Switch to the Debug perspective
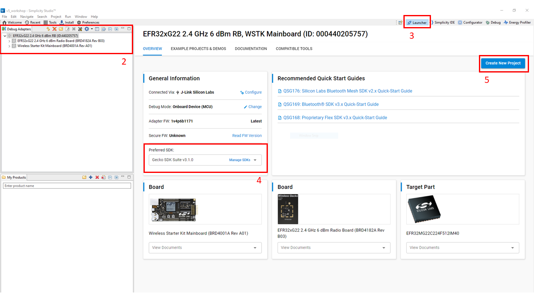Image resolution: width=534 pixels, height=300 pixels. pyautogui.click(x=493, y=22)
